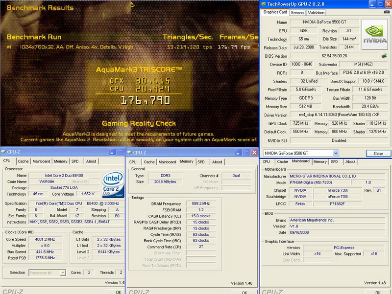Click the Level 2 cache 6144 KBytes value
The height and width of the screenshot is (294, 392).
click(x=109, y=252)
